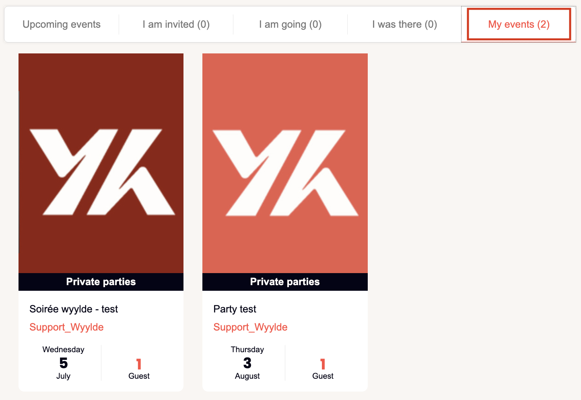Switch to I am invited tab
Viewport: 581px width, 400px height.
[x=176, y=24]
